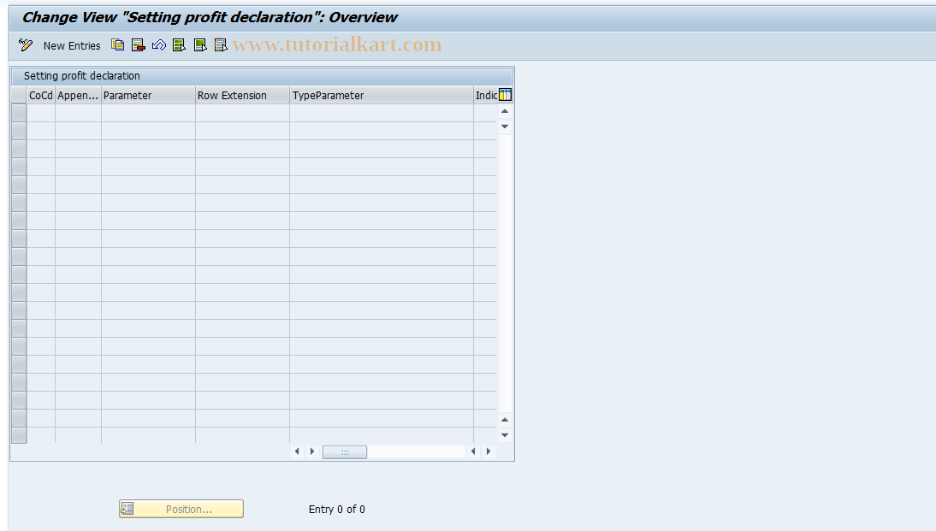Click the Setting profit declaration table title
The image size is (936, 531).
[x=82, y=76]
